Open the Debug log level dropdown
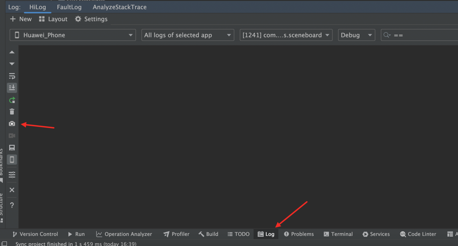458x246 pixels. click(x=357, y=35)
